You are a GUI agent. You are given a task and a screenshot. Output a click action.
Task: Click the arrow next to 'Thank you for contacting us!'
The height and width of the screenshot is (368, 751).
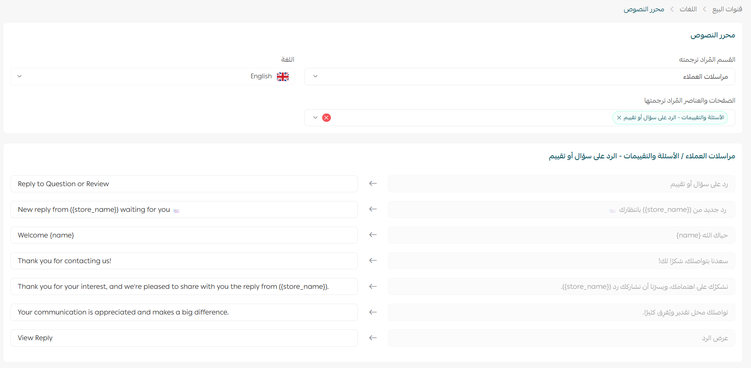(x=373, y=261)
